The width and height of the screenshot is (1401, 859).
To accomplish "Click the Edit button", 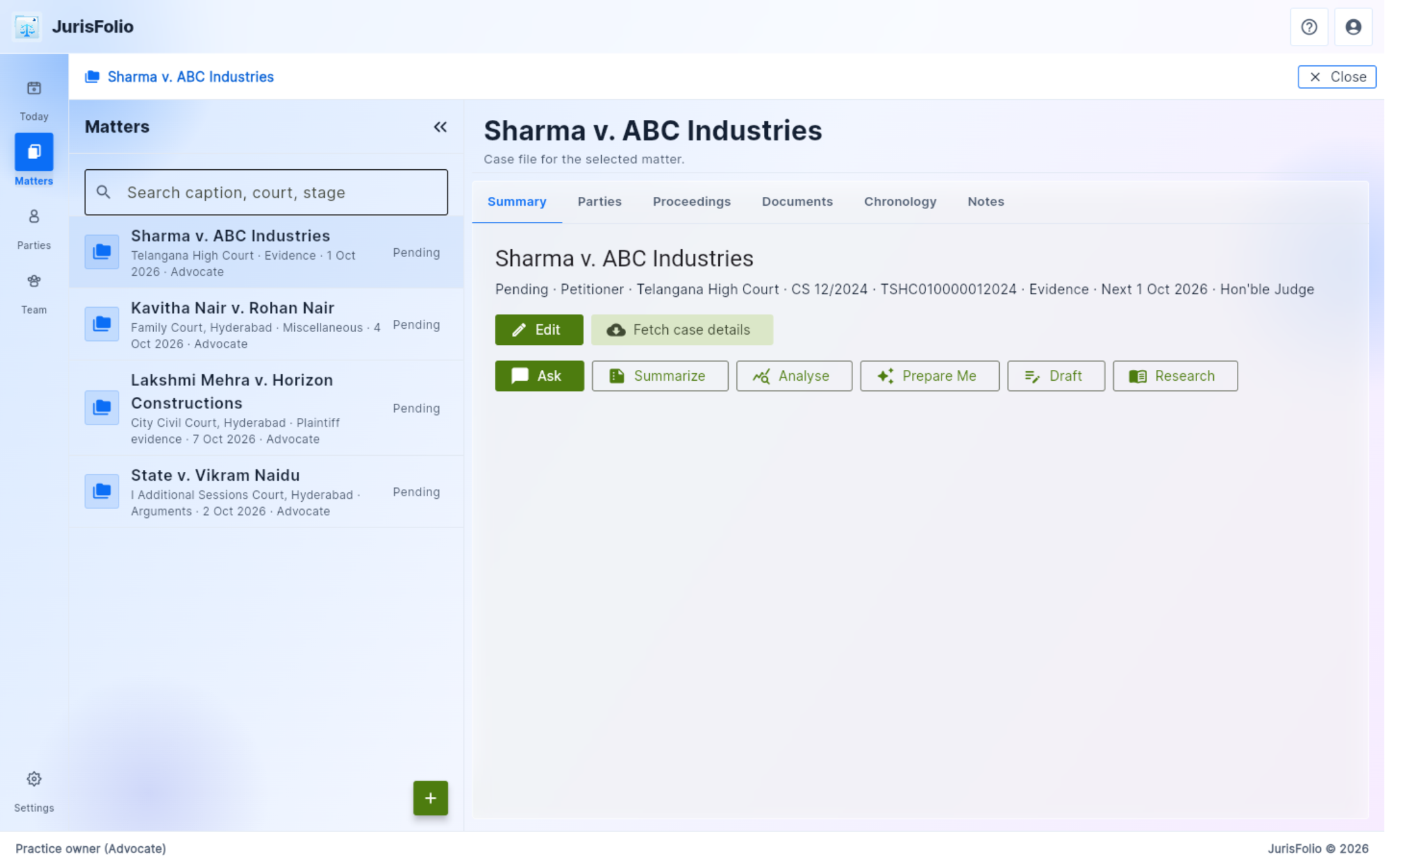I will (538, 329).
